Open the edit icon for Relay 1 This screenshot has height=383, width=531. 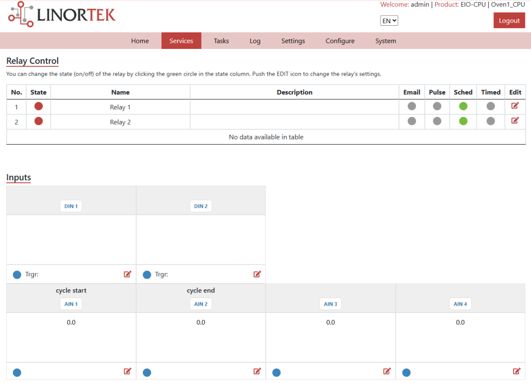[x=515, y=106]
